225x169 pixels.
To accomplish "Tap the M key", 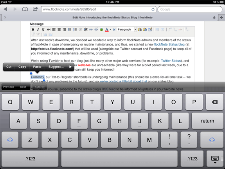I will pos(149,140).
